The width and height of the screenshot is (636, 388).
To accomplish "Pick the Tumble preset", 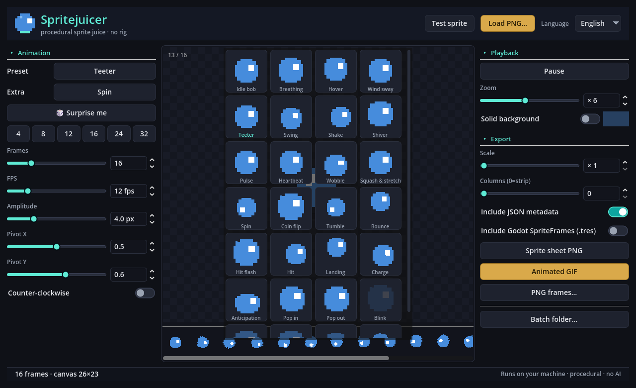I will point(335,208).
